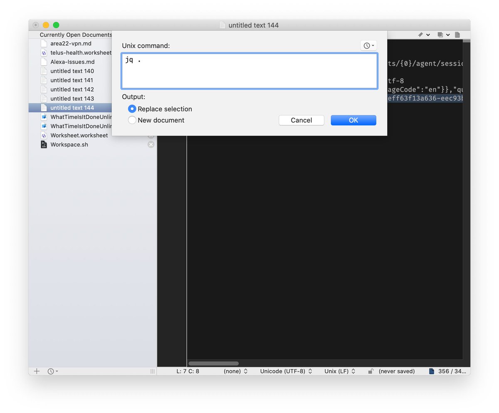Viewport: 499px width, 413px height.
Task: Open the sidebar recent items clock menu
Action: pyautogui.click(x=52, y=371)
